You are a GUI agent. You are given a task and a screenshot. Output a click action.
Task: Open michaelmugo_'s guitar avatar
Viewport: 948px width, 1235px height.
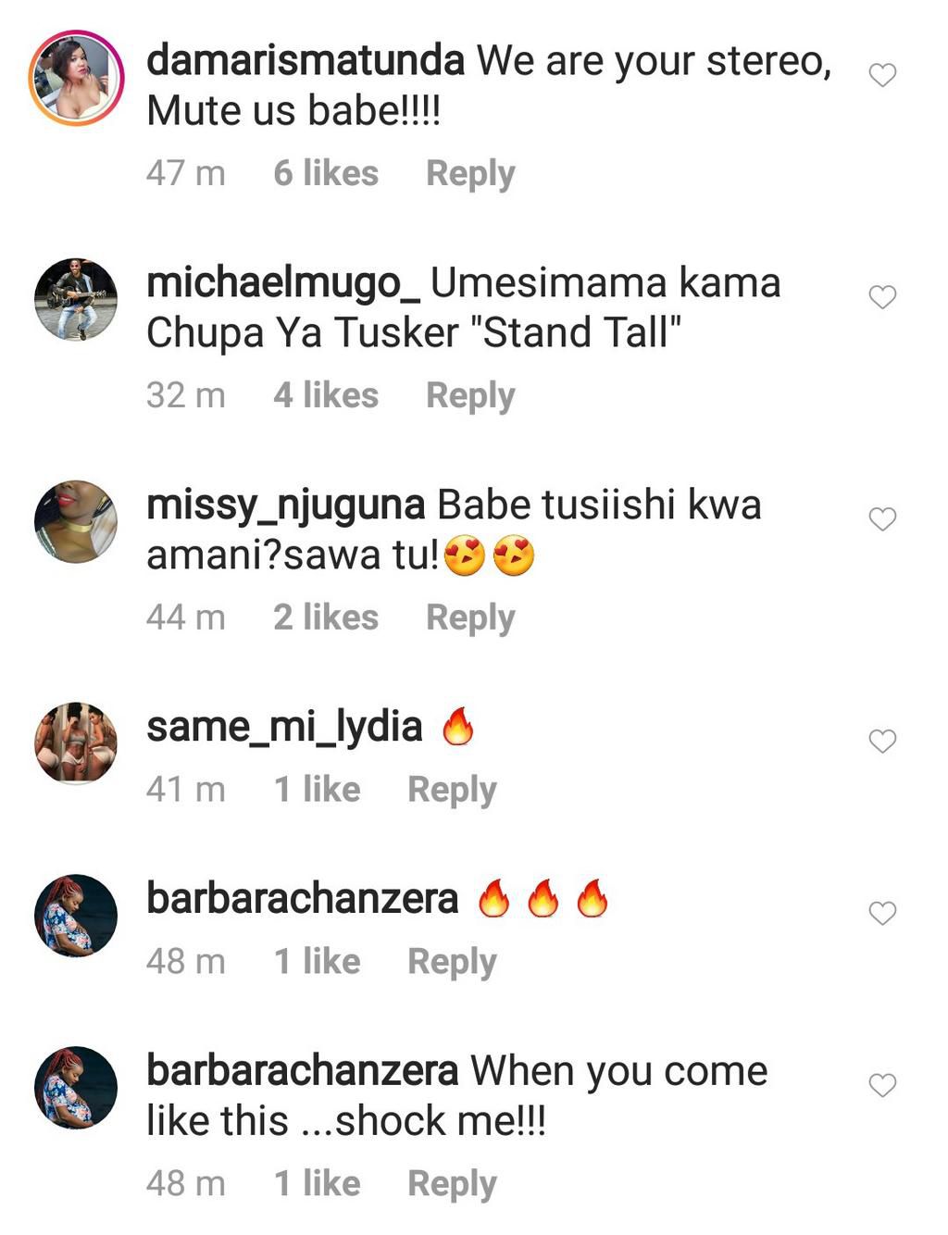point(76,300)
